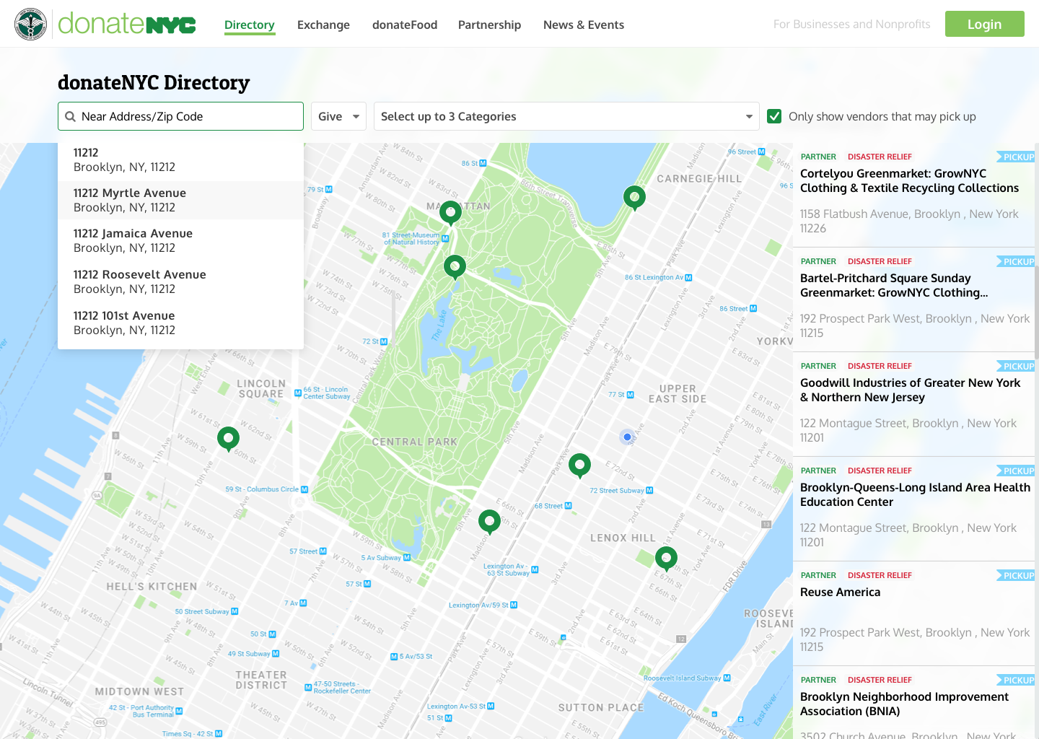Click the Near Address/Zip Code input field
This screenshot has height=739, width=1039.
point(180,116)
